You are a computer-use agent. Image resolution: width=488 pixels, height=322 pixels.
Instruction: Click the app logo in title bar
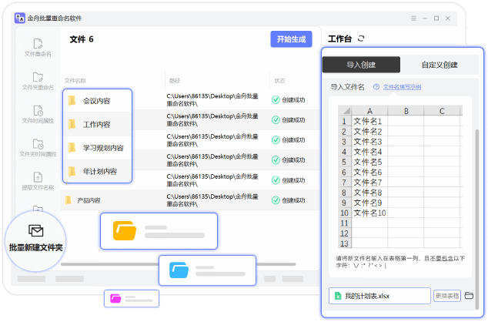20,18
